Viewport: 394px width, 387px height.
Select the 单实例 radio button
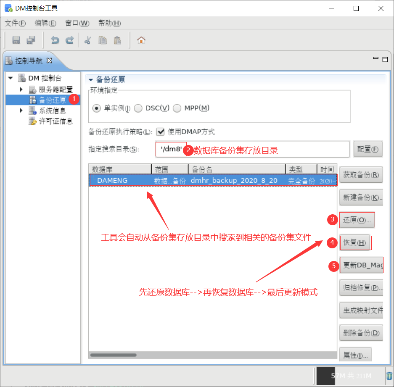[x=96, y=108]
